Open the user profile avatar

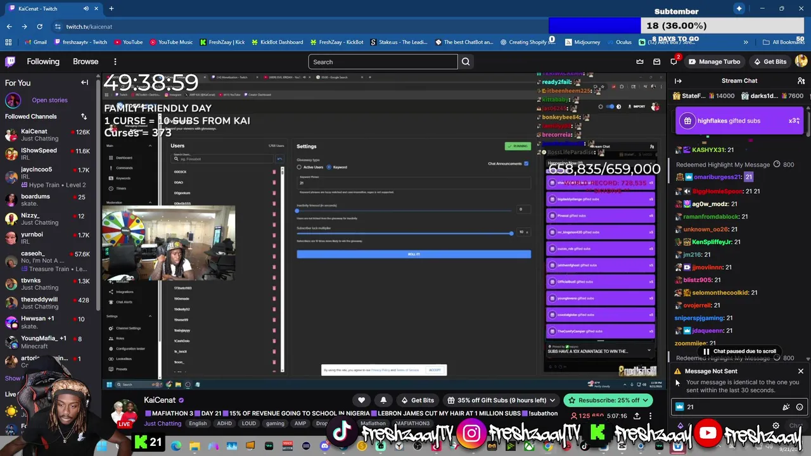coord(801,61)
